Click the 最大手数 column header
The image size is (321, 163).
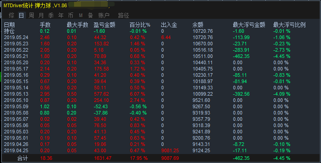pyautogui.click(x=77, y=25)
